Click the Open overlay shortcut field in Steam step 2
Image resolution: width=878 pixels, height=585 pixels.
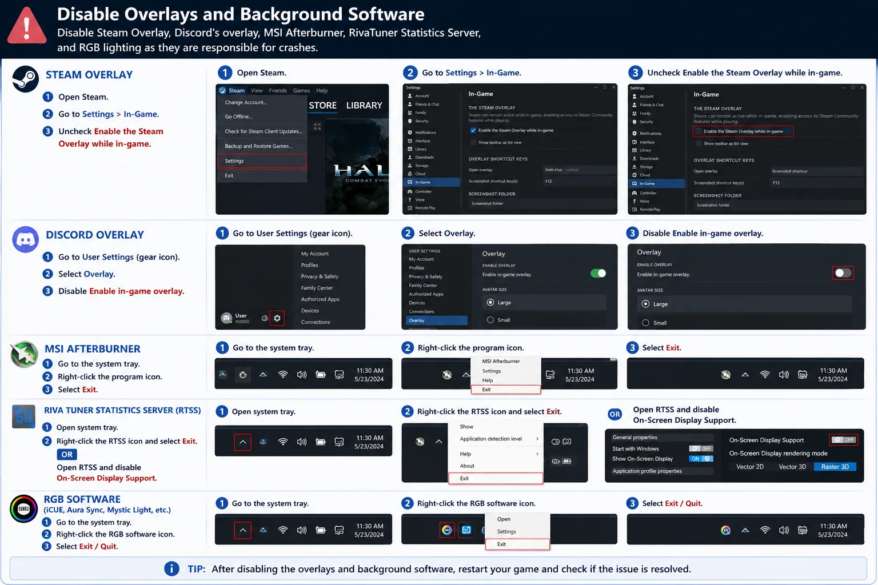coord(579,170)
